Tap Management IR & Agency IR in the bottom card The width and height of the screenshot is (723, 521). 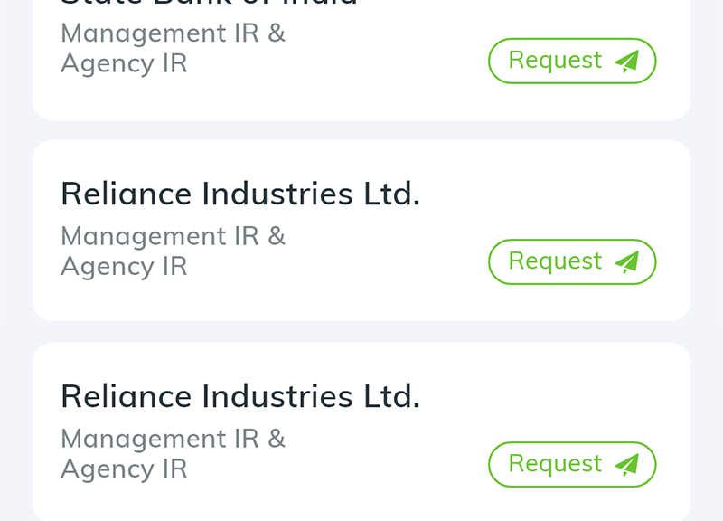pos(173,454)
